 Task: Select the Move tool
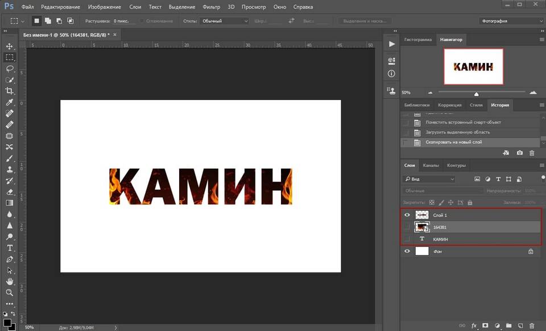(x=10, y=46)
